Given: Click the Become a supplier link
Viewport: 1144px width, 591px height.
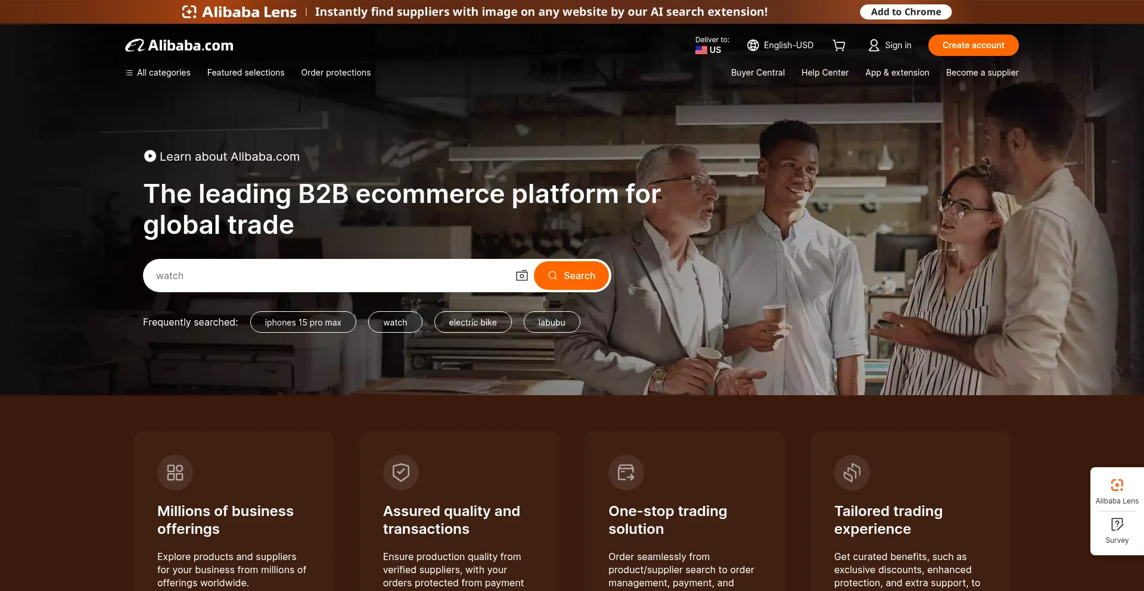Looking at the screenshot, I should click(982, 73).
